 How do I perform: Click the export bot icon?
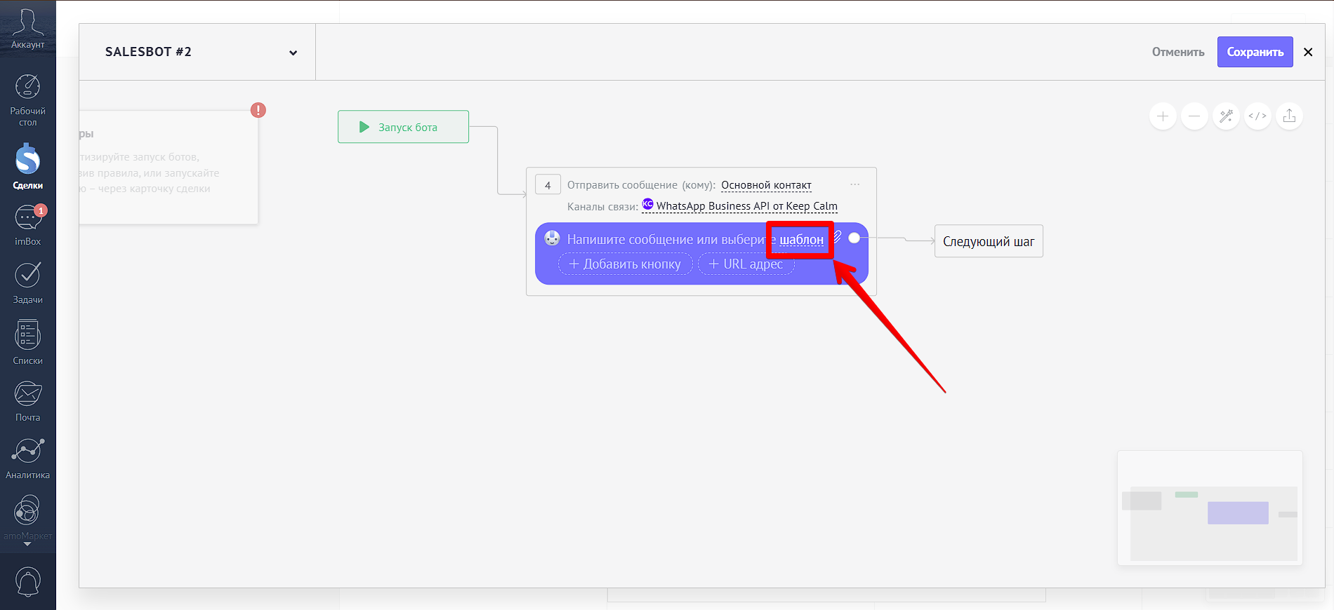click(x=1289, y=116)
